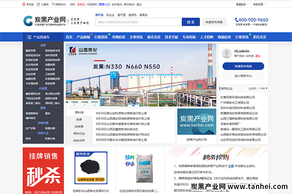This screenshot has width=292, height=194.
Task: Open the 人才招聘 nav item
Action: [207, 37]
